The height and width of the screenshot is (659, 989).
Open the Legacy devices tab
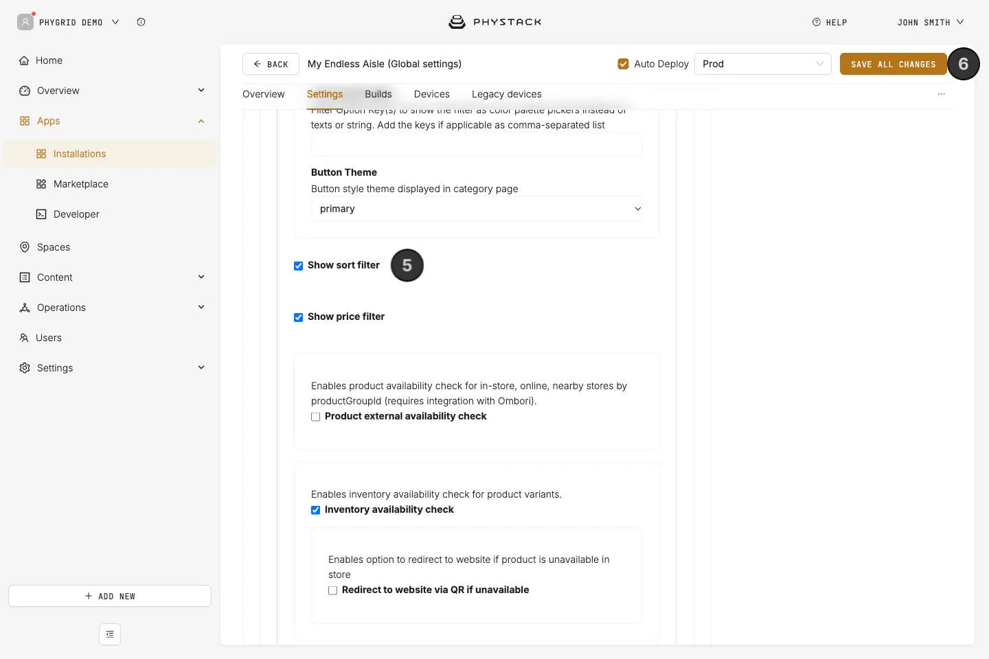(x=507, y=94)
